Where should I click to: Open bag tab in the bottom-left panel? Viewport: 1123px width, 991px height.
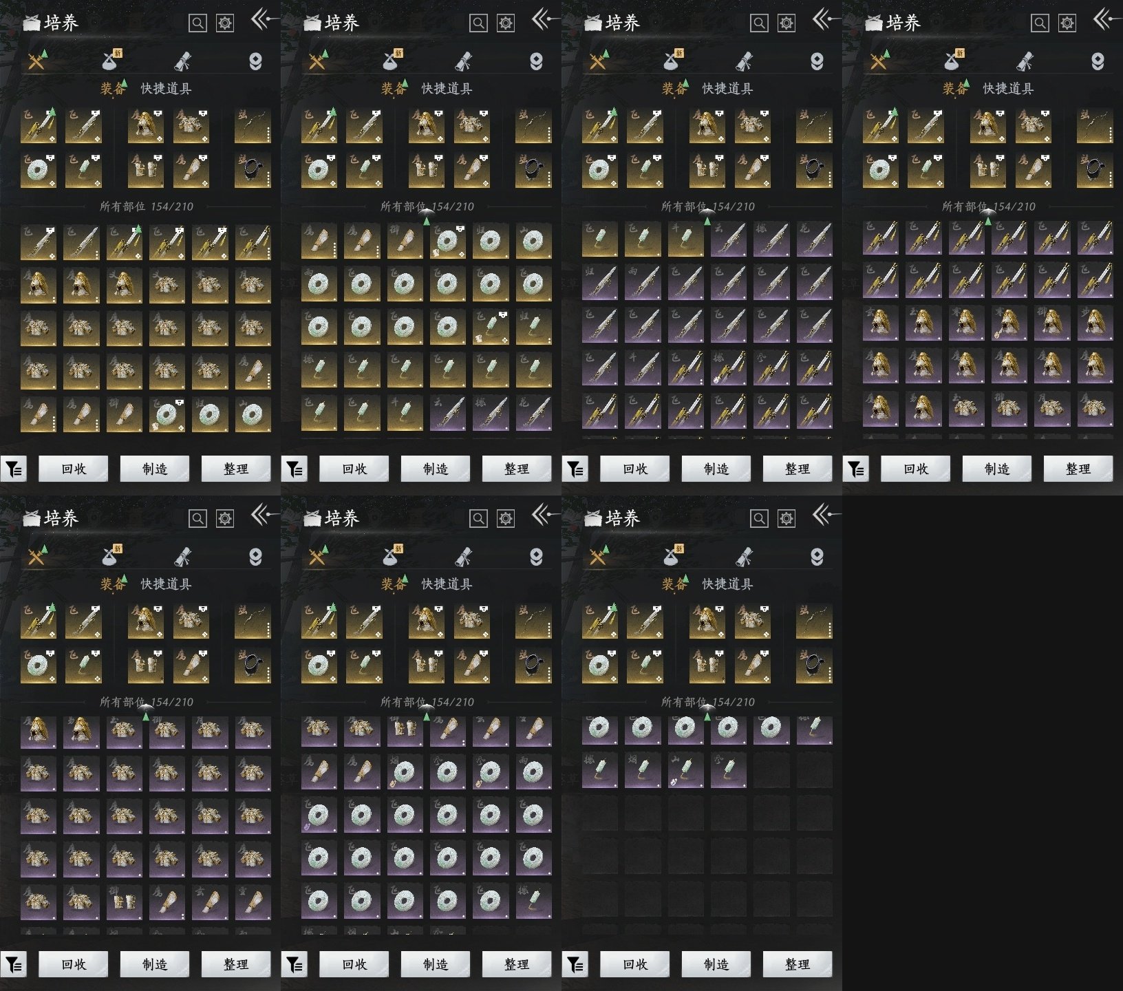click(111, 556)
